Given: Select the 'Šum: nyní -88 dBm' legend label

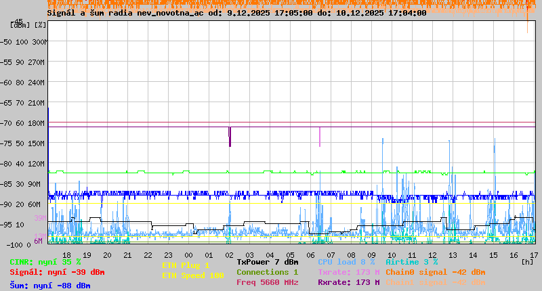Looking at the screenshot, I should tap(50, 286).
